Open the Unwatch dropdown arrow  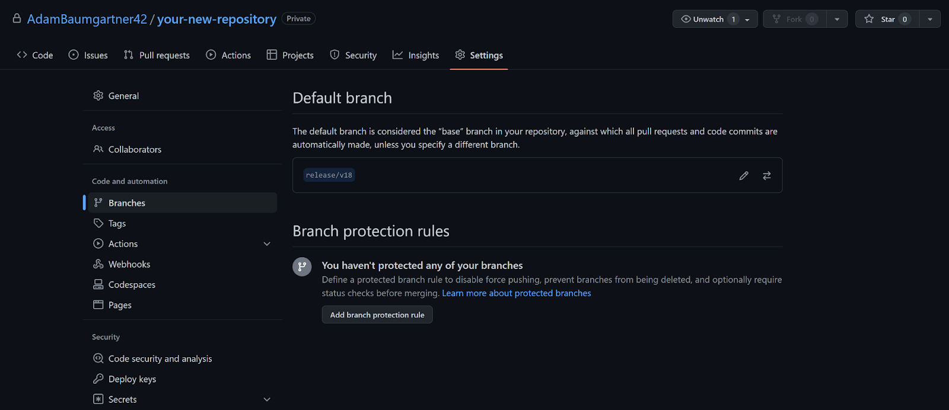click(x=747, y=19)
